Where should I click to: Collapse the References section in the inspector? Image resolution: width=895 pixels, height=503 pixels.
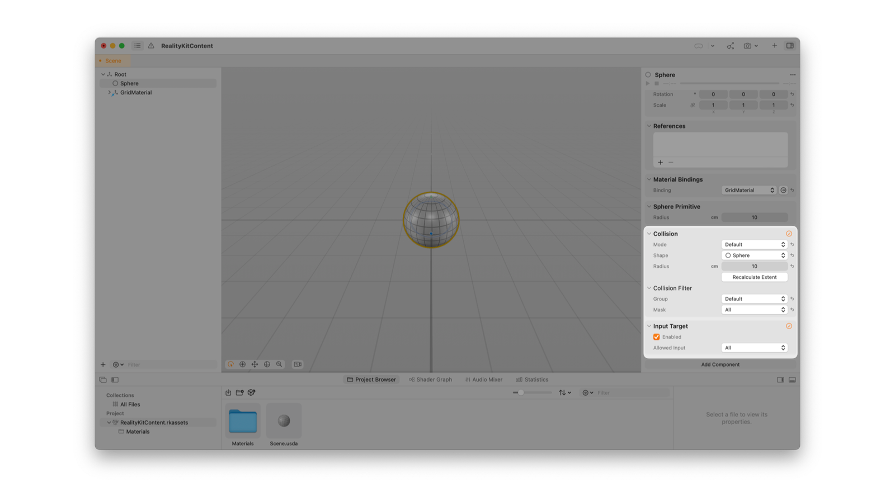649,126
